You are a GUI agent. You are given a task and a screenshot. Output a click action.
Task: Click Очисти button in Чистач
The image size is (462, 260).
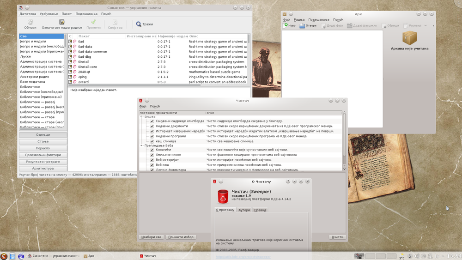coord(337,237)
